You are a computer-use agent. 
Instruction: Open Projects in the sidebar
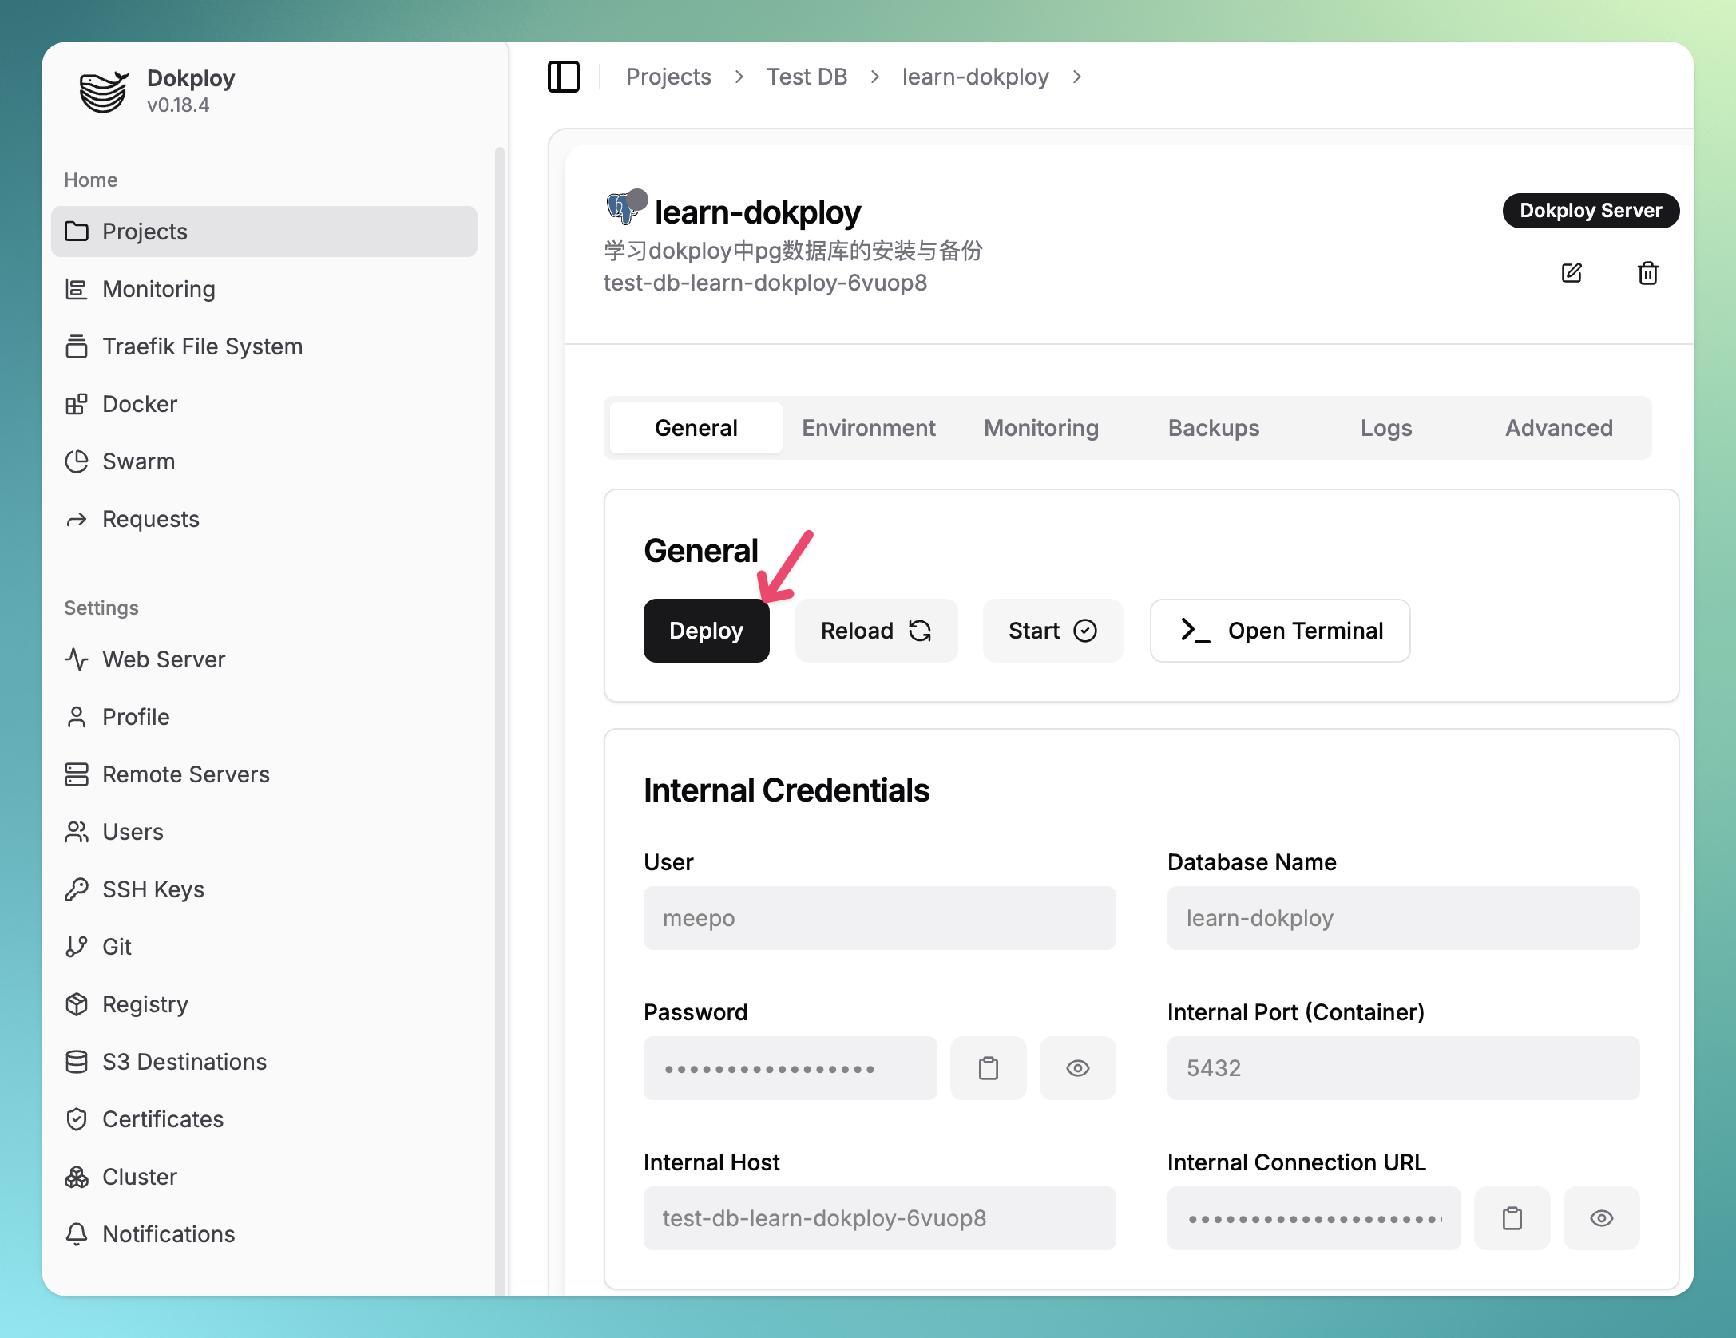tap(264, 232)
